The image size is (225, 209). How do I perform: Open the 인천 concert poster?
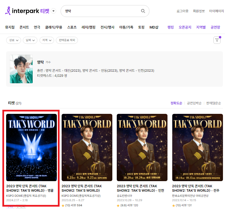pyautogui.click(x=142, y=147)
